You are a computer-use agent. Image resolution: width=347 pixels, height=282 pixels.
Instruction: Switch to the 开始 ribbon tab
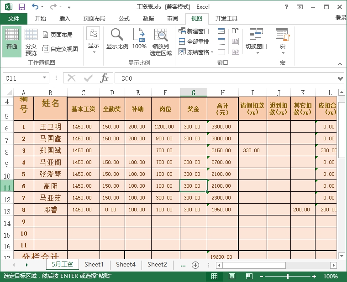click(x=41, y=19)
